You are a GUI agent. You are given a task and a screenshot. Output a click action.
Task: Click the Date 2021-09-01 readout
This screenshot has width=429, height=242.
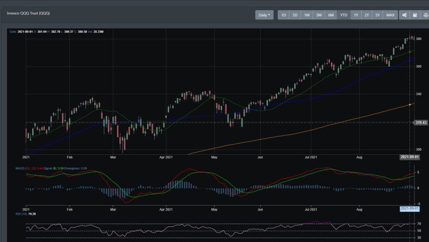(x=21, y=32)
